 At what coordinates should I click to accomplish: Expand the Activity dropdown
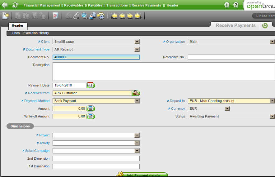(x=137, y=143)
